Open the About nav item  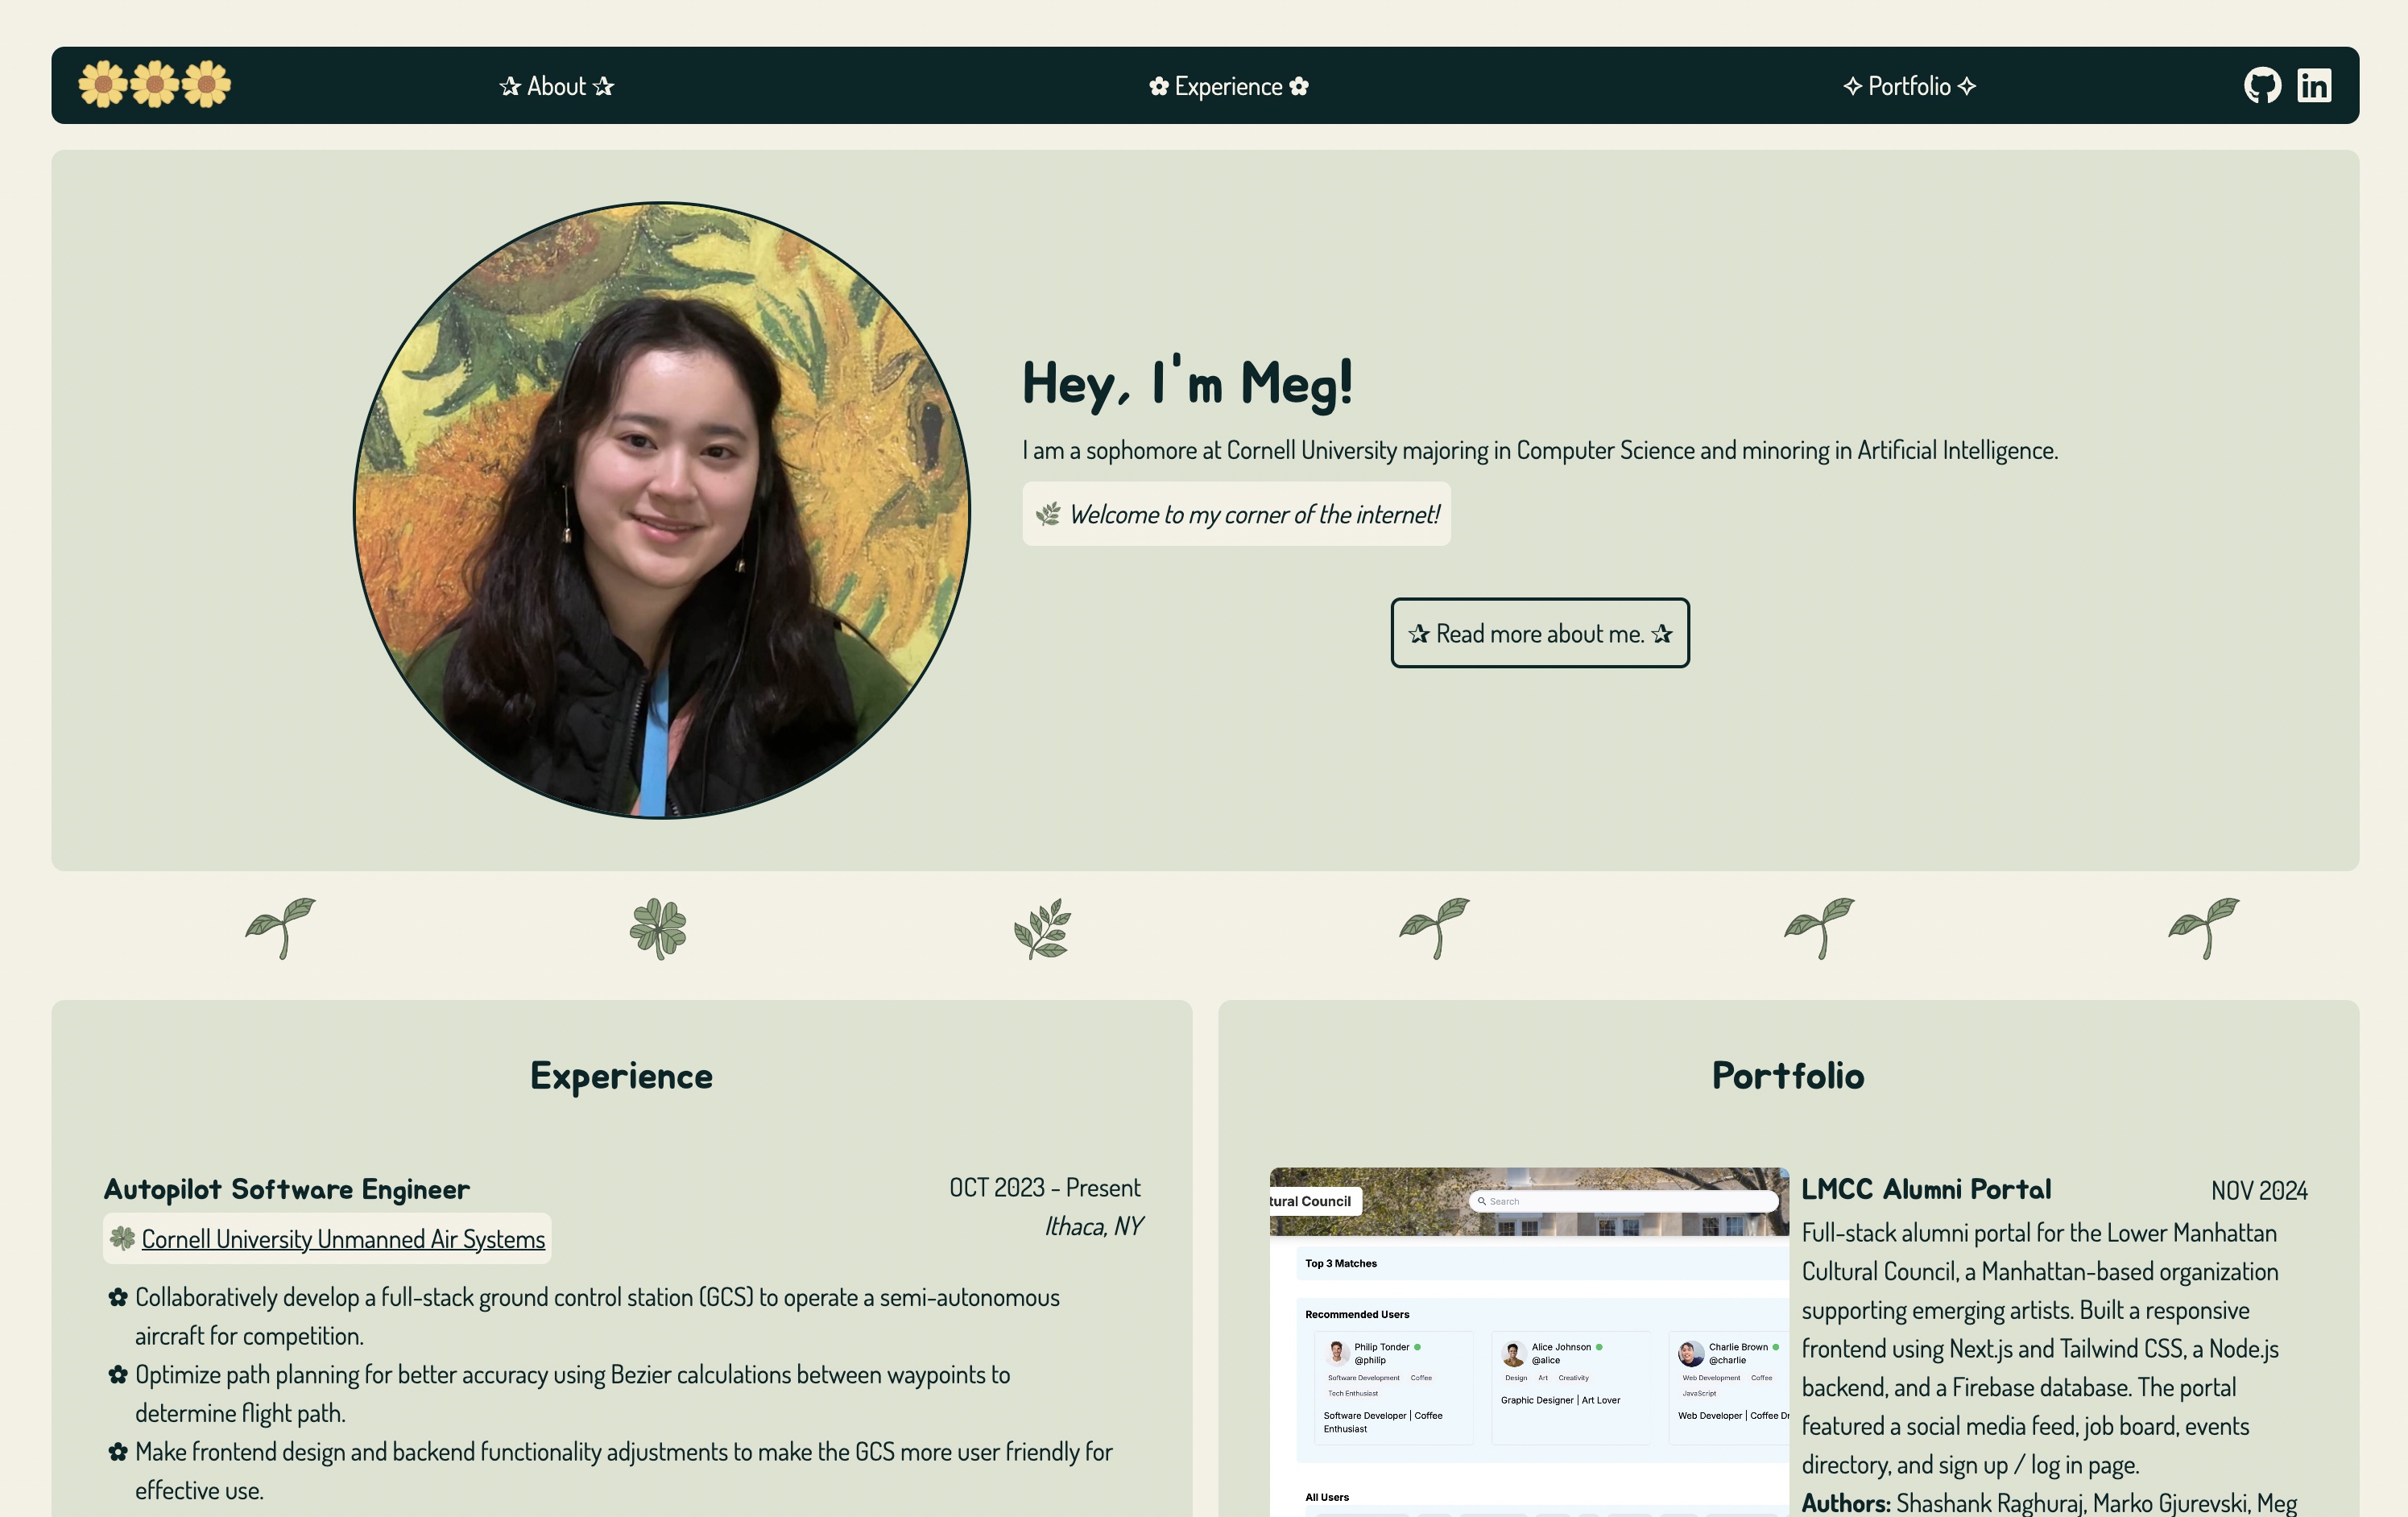pyautogui.click(x=556, y=87)
